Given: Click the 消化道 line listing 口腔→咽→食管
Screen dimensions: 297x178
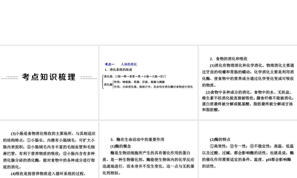Looking at the screenshot, I should (x=135, y=77).
